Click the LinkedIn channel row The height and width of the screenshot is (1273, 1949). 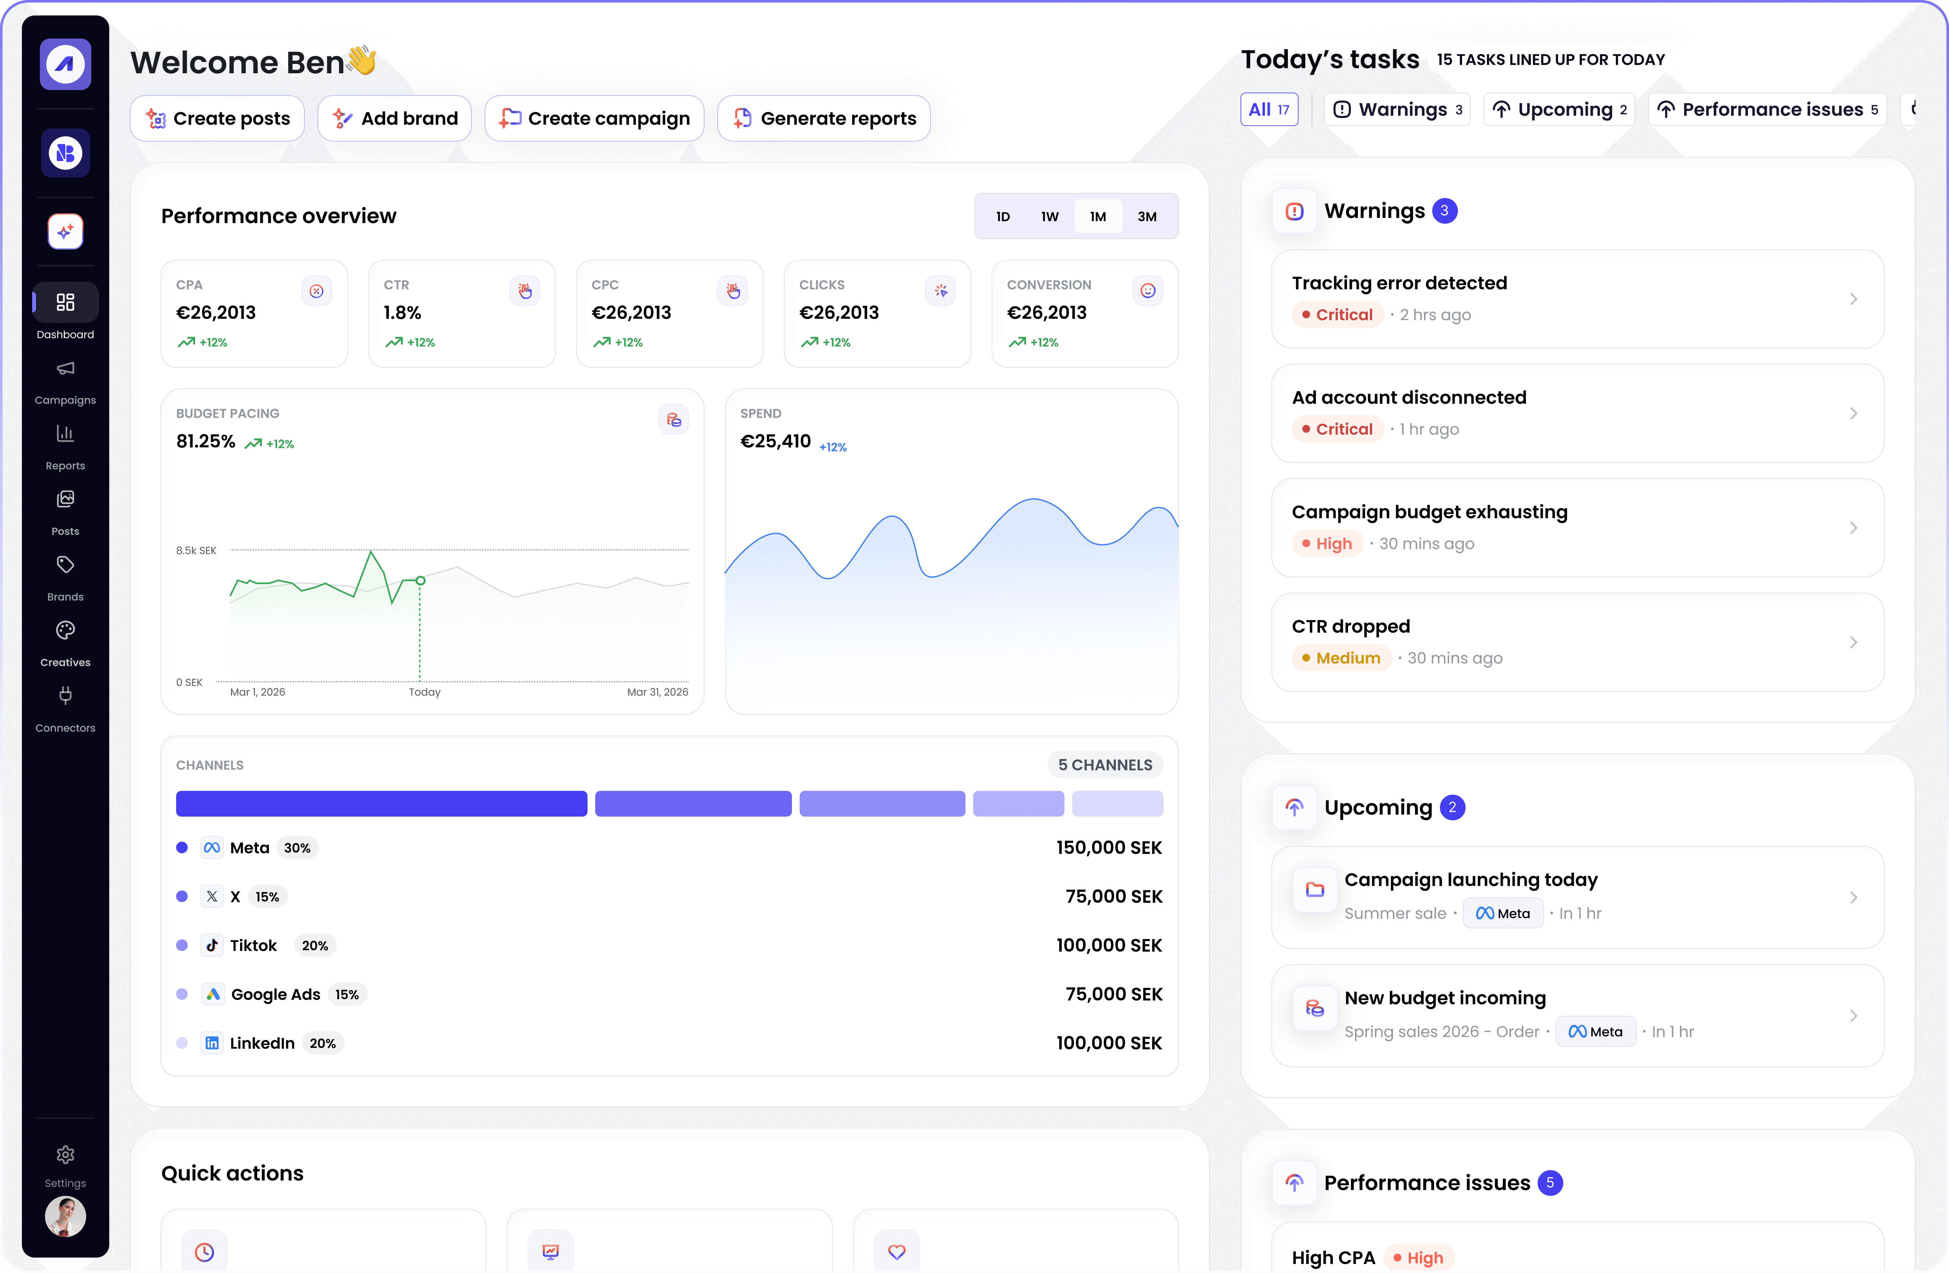pos(669,1043)
